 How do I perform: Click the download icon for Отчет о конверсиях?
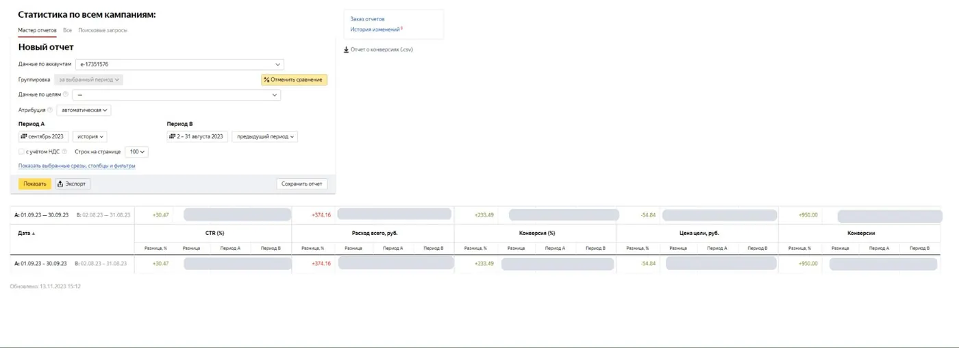tap(346, 49)
